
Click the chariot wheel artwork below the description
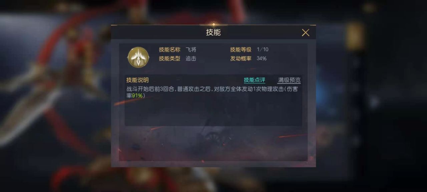coord(213,137)
